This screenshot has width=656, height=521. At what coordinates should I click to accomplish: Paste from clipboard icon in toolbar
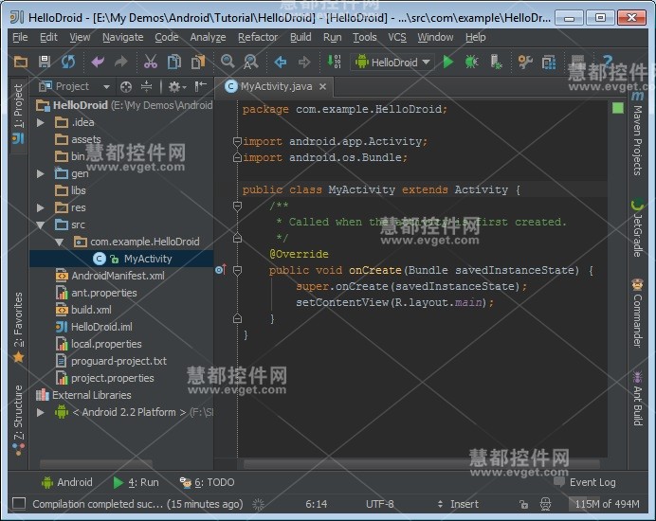pos(198,63)
